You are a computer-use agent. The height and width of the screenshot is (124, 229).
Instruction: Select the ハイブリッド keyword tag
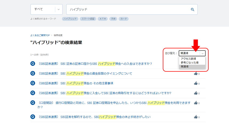70,19
